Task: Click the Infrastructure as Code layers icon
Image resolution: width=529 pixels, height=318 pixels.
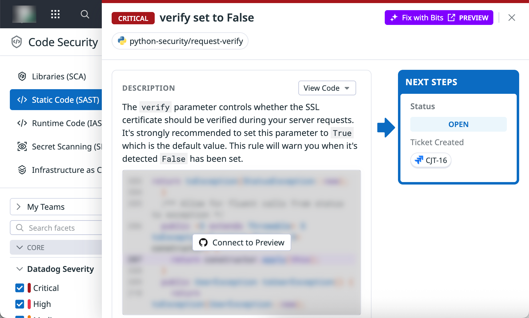Action: [22, 170]
